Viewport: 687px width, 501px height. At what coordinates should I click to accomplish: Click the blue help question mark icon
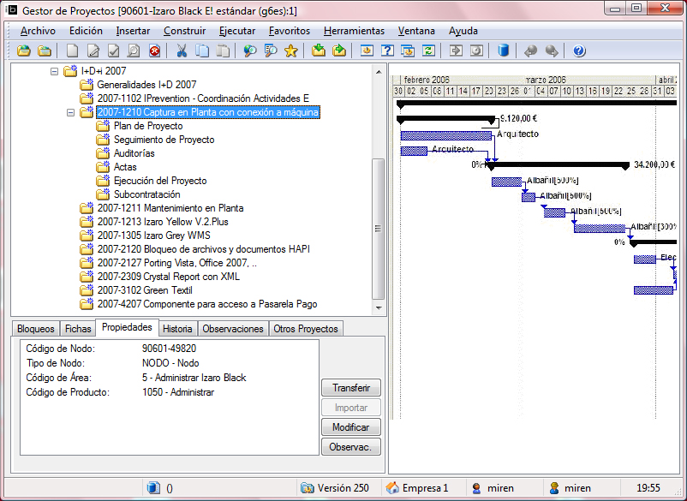tap(579, 51)
